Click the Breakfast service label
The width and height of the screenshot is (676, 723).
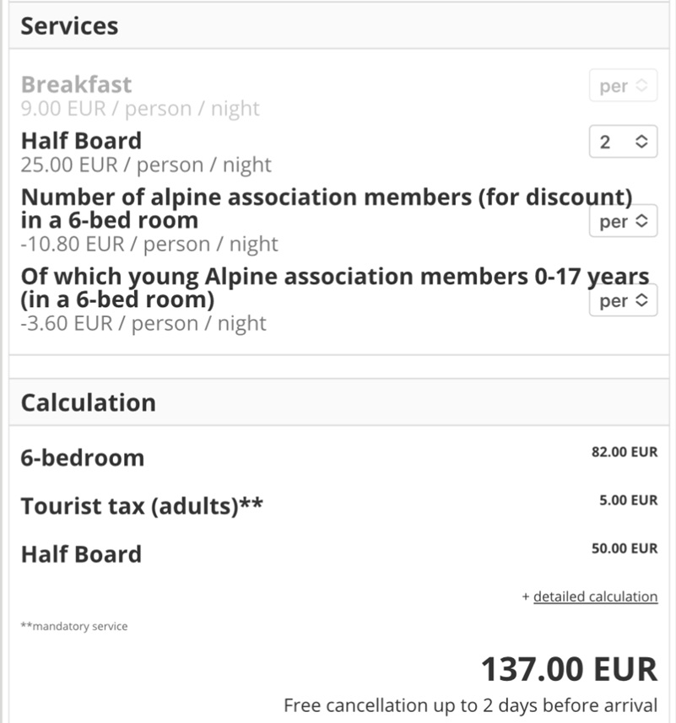coord(76,84)
